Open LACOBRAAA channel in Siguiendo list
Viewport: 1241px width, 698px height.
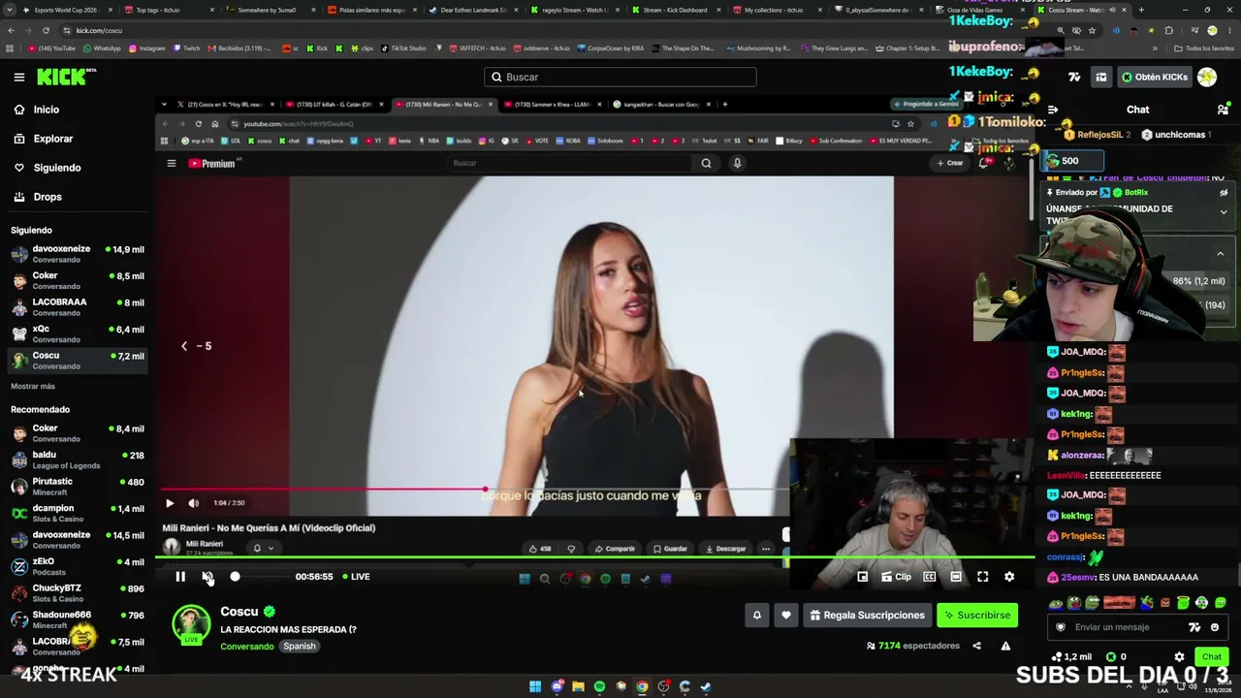(x=78, y=307)
